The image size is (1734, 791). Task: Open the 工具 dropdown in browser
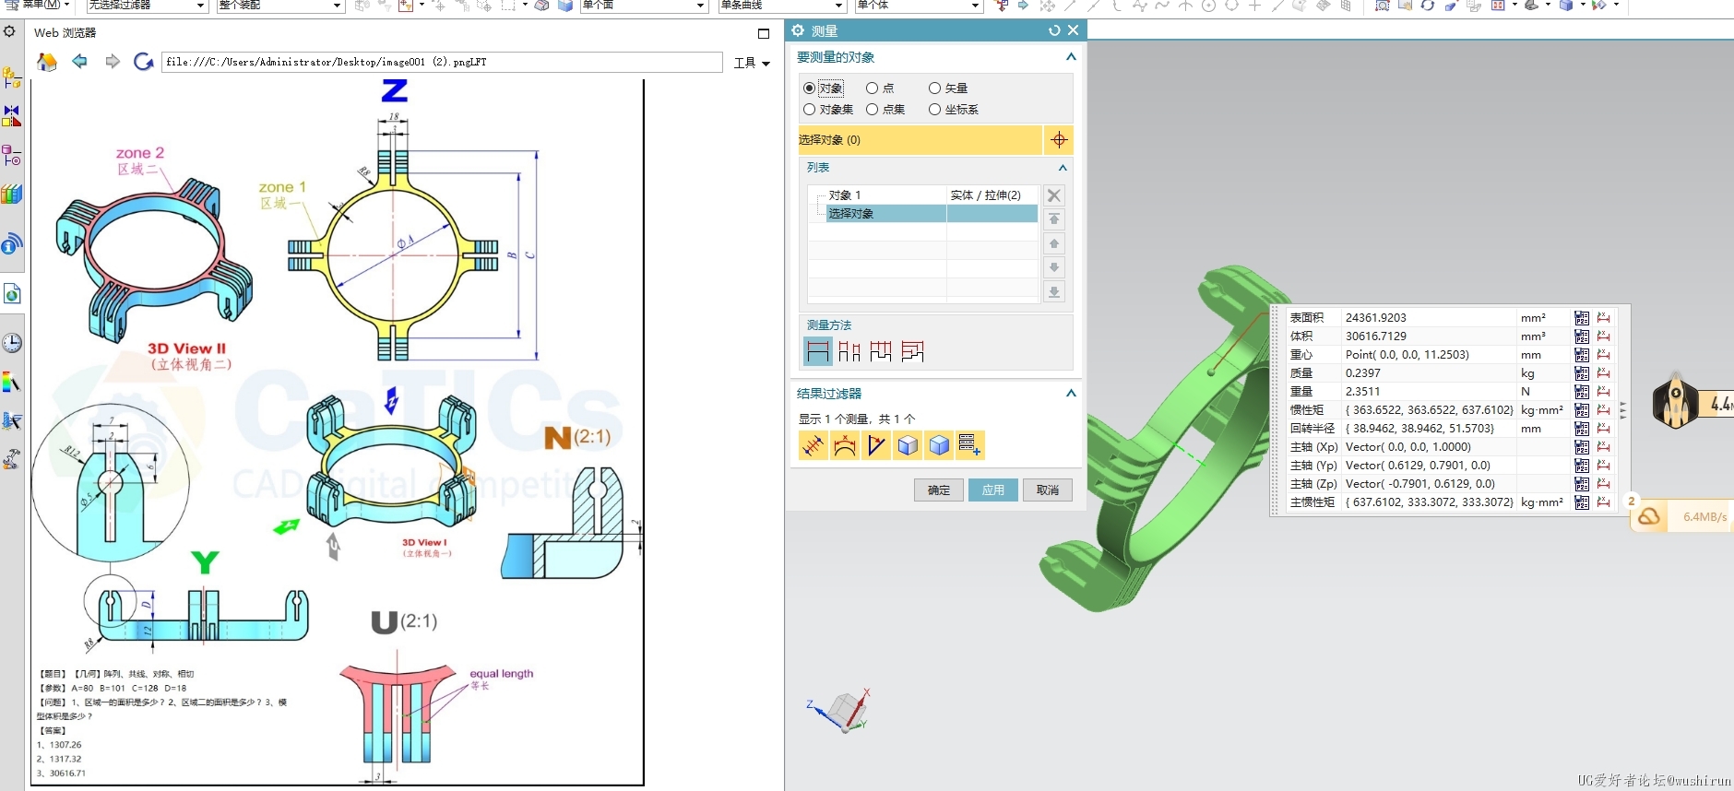tap(752, 63)
